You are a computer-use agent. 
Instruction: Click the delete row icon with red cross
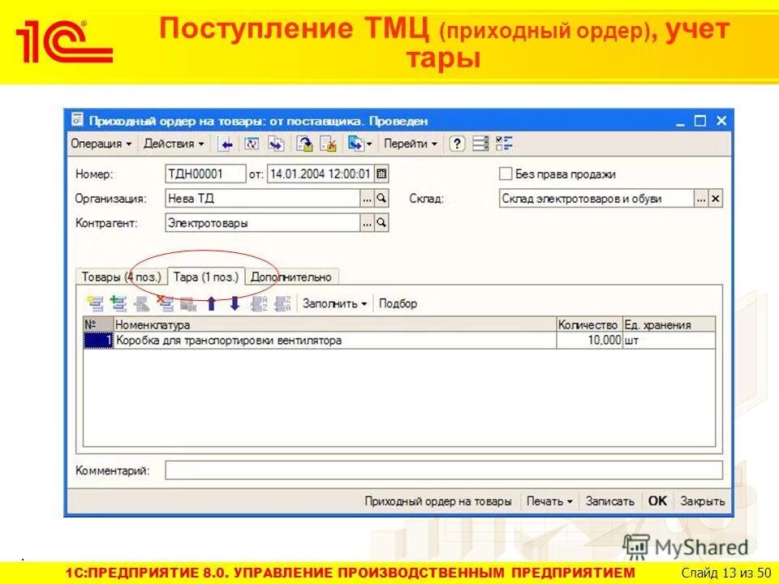(166, 304)
